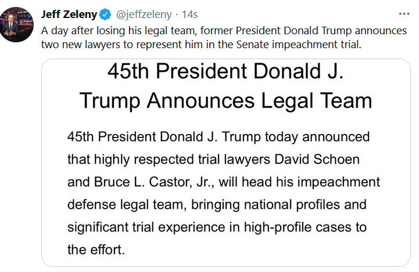Click the Jeff Zeleny display name

click(69, 14)
